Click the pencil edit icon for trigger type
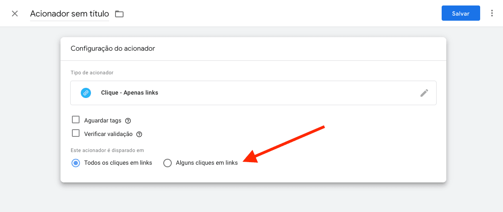 [424, 93]
